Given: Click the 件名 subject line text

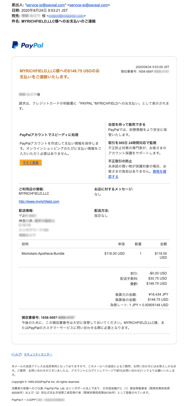Looking at the screenshot, I should 54,21.
